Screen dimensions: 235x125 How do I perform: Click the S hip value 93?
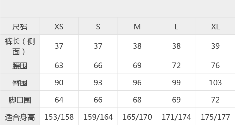pos(98,82)
